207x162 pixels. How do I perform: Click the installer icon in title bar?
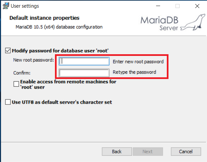tap(6, 6)
